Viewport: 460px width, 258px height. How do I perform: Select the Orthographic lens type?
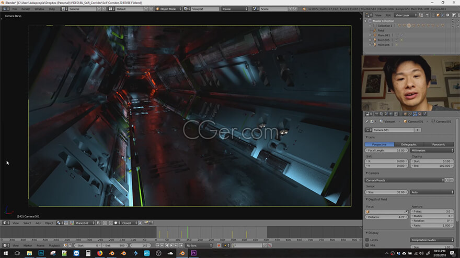click(409, 144)
